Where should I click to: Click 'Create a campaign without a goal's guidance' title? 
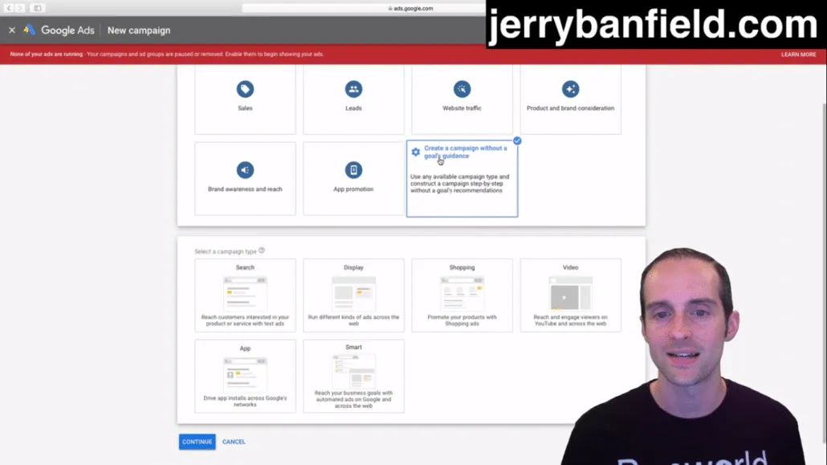coord(465,152)
